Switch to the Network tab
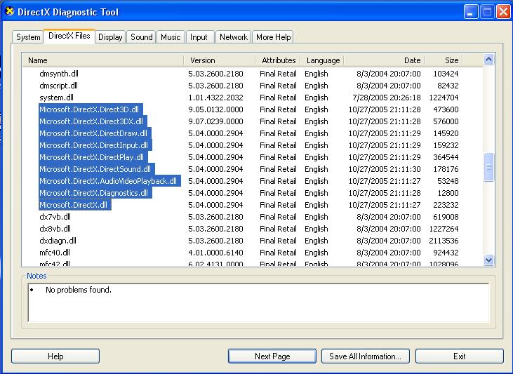This screenshot has height=374, width=513. [x=233, y=37]
